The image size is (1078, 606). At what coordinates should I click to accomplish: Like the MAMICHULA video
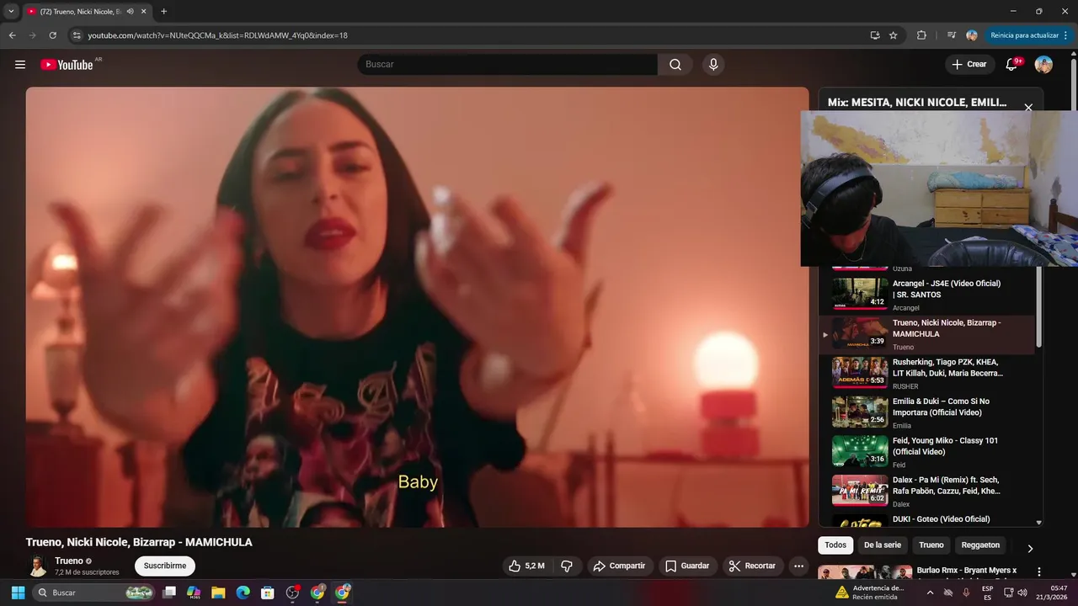point(526,566)
